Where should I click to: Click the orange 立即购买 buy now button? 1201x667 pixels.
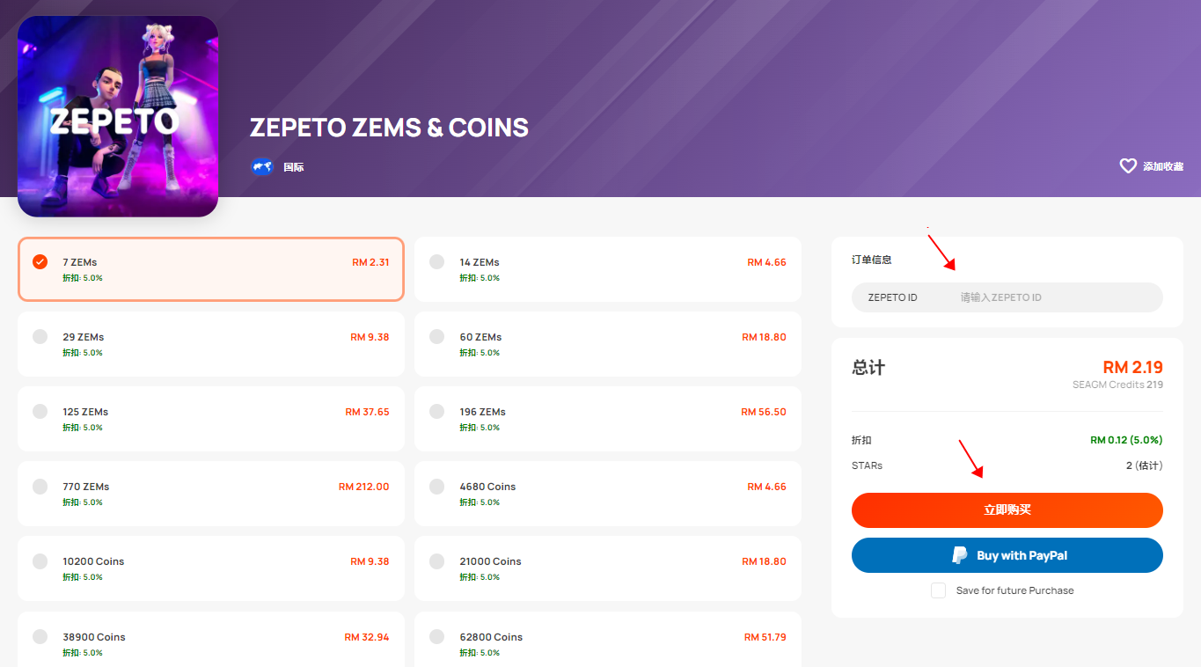1007,510
